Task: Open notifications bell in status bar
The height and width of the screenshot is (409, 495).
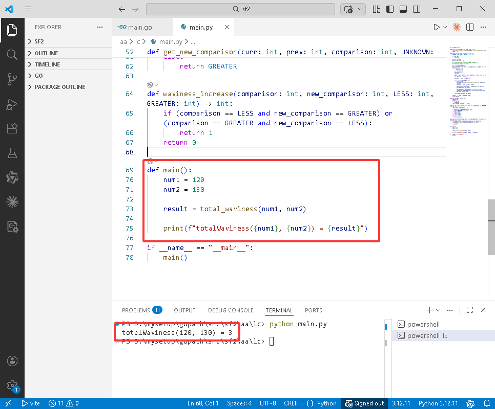Action: pyautogui.click(x=487, y=403)
